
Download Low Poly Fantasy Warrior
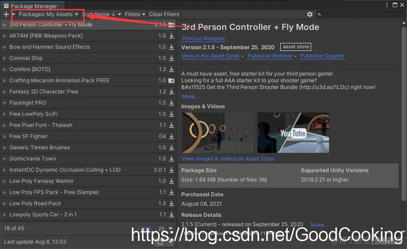pos(171,181)
